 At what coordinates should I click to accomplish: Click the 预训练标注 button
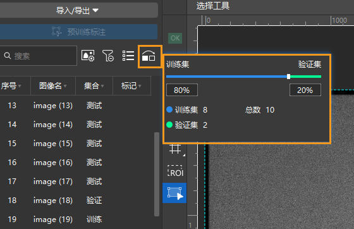pos(78,32)
